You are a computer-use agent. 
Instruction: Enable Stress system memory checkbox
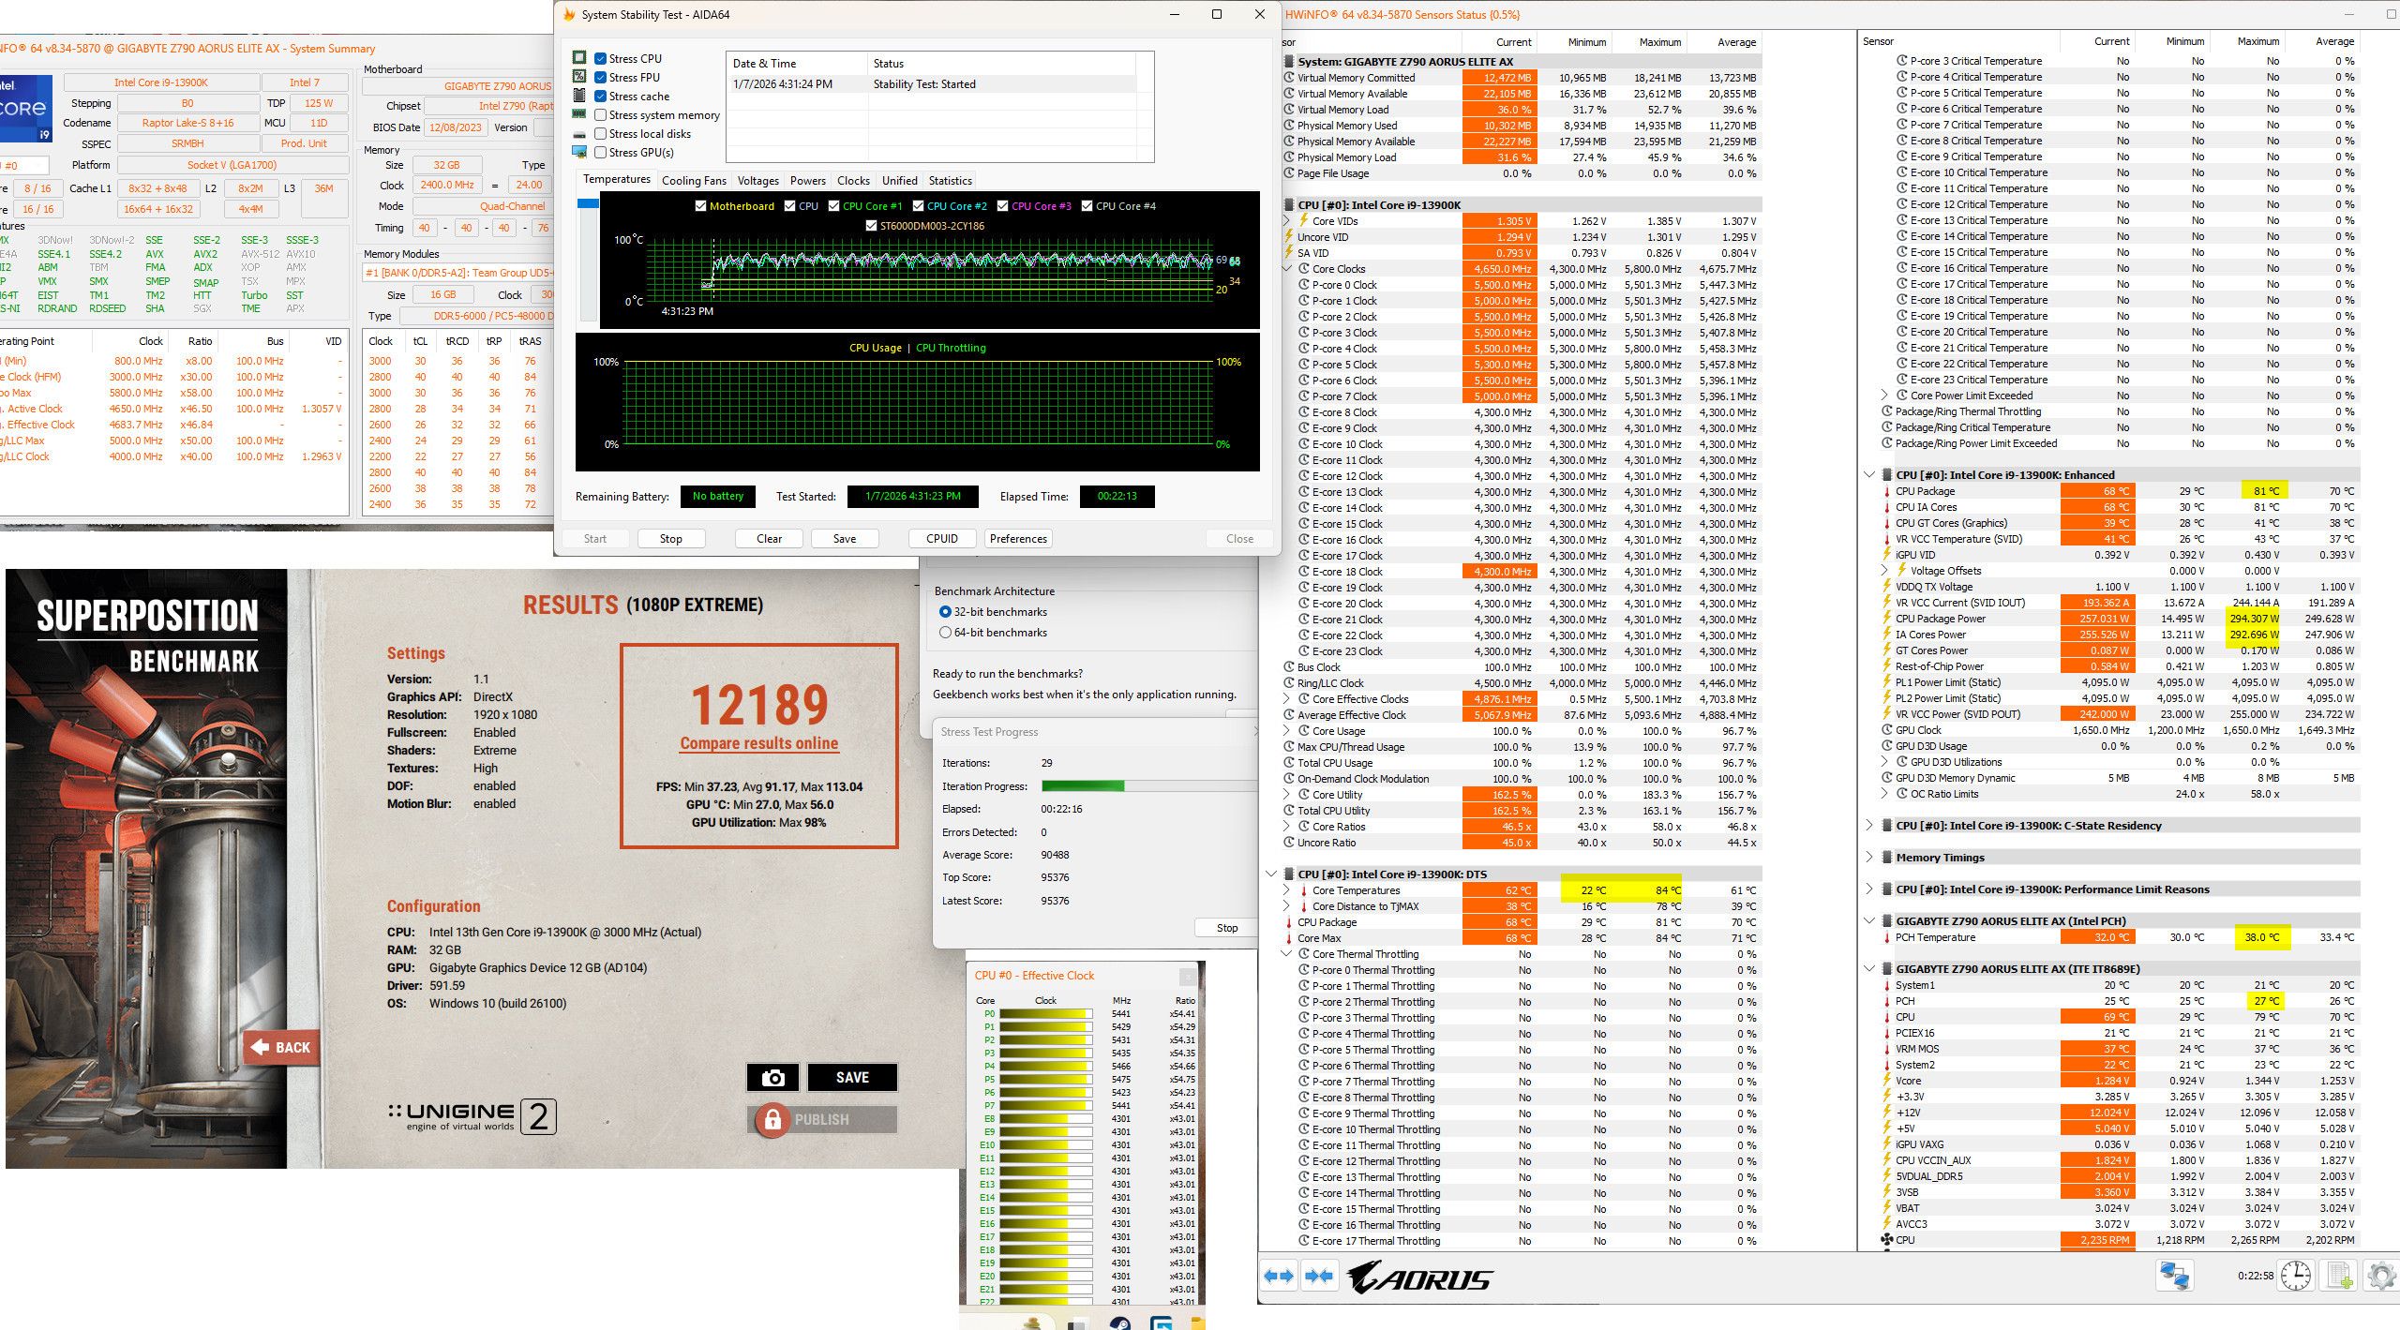tap(601, 115)
